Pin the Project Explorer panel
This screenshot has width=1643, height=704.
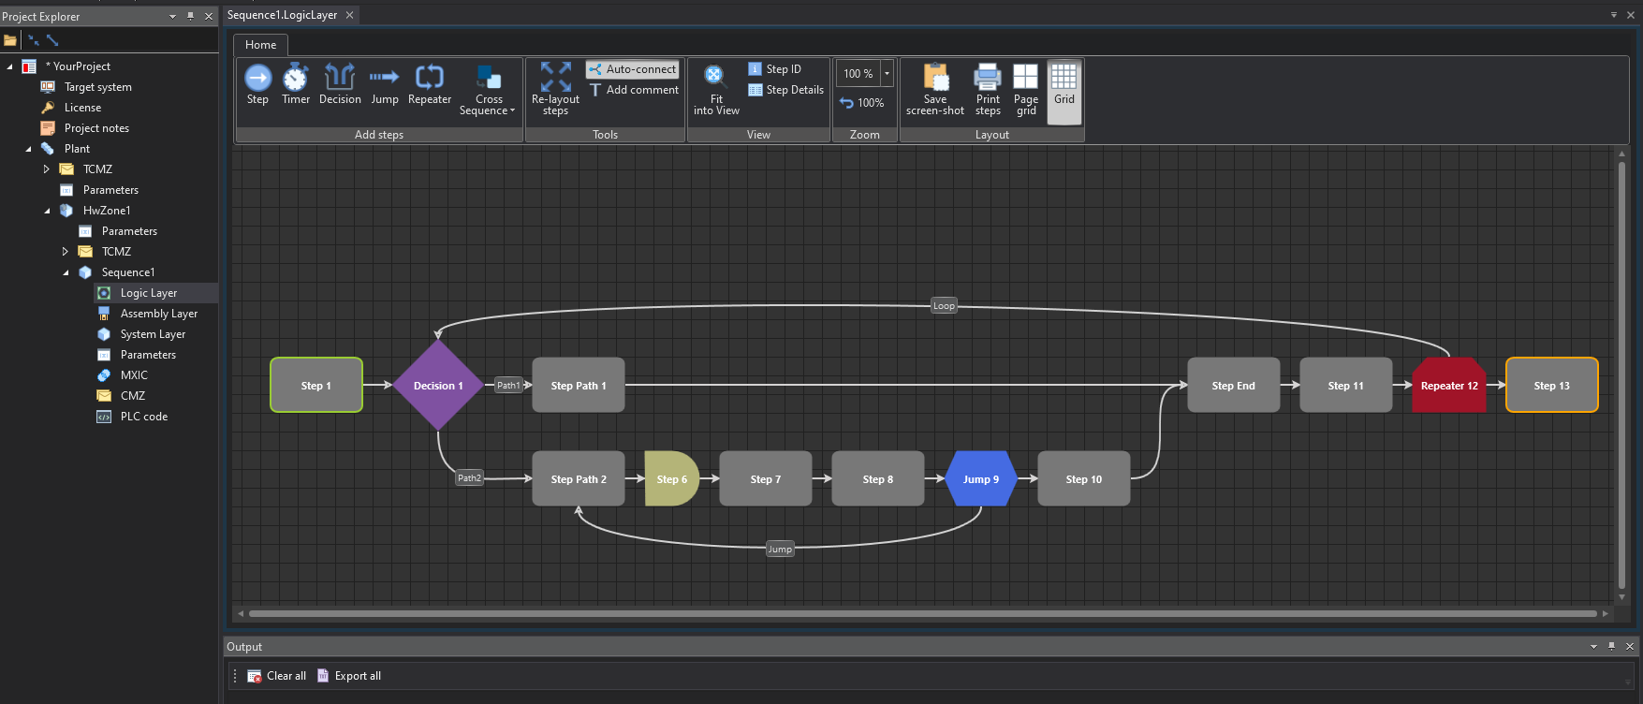point(190,16)
